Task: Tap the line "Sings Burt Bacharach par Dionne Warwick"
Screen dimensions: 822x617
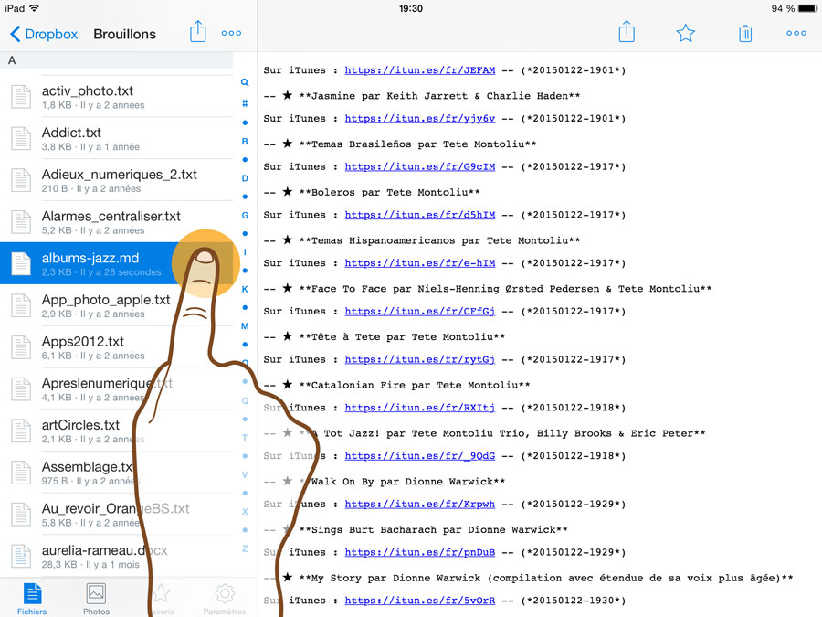Action: [416, 530]
